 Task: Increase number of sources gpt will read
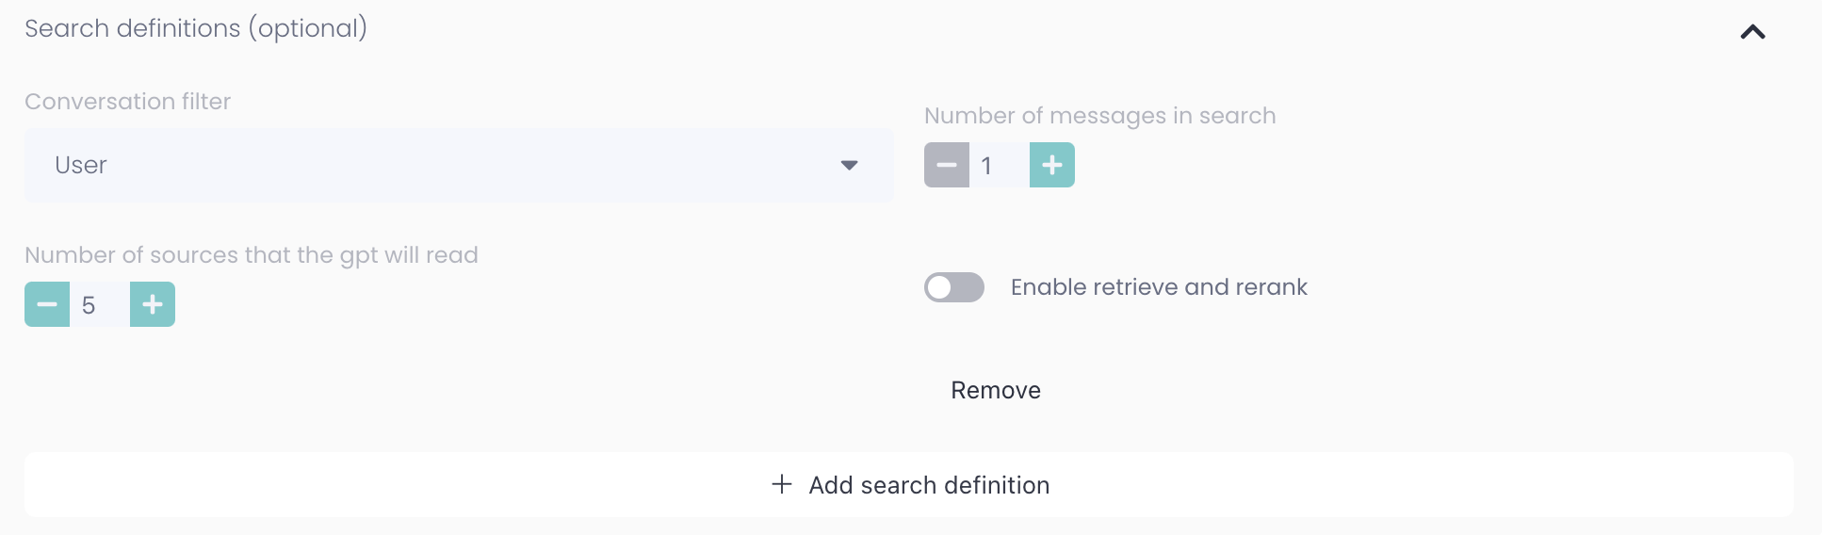[153, 304]
